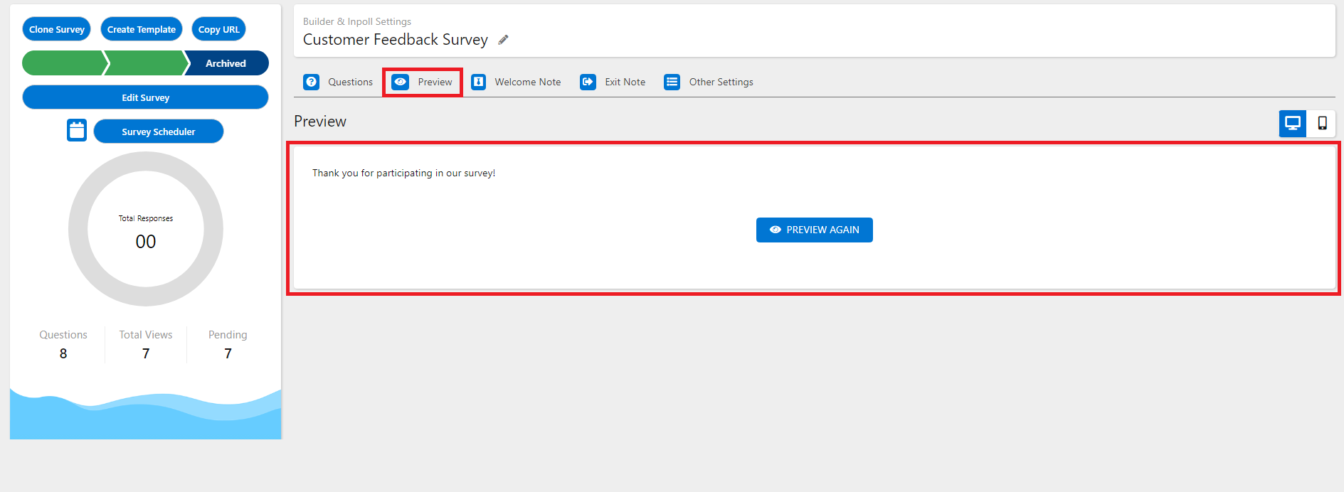Click the Other Settings list icon
1344x492 pixels.
click(x=672, y=82)
